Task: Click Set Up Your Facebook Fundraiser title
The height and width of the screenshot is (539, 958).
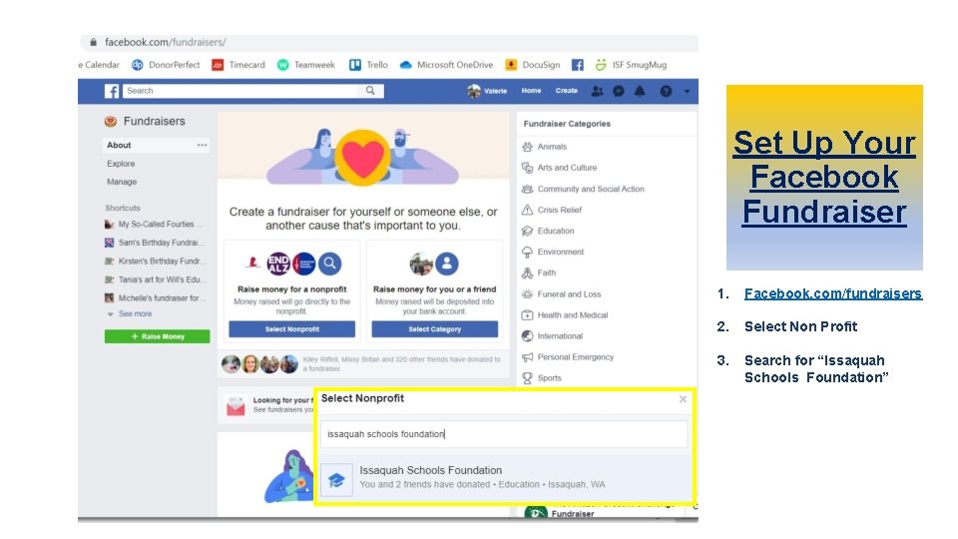Action: coord(824,178)
